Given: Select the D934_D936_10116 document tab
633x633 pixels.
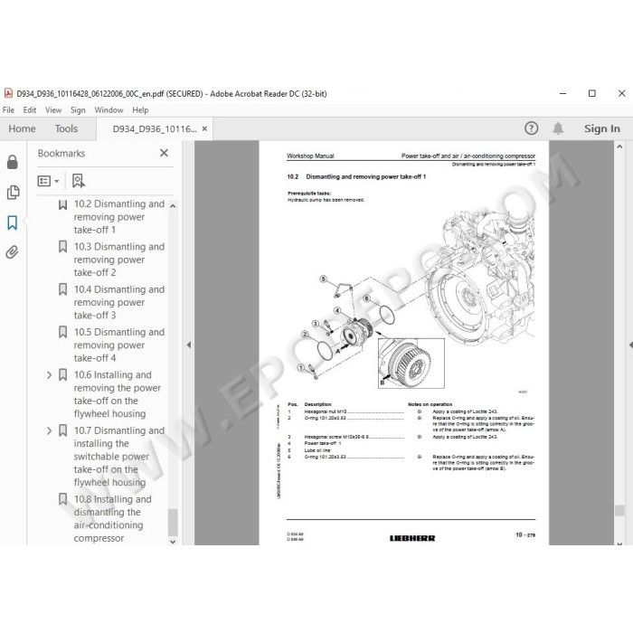Looking at the screenshot, I should (x=155, y=128).
